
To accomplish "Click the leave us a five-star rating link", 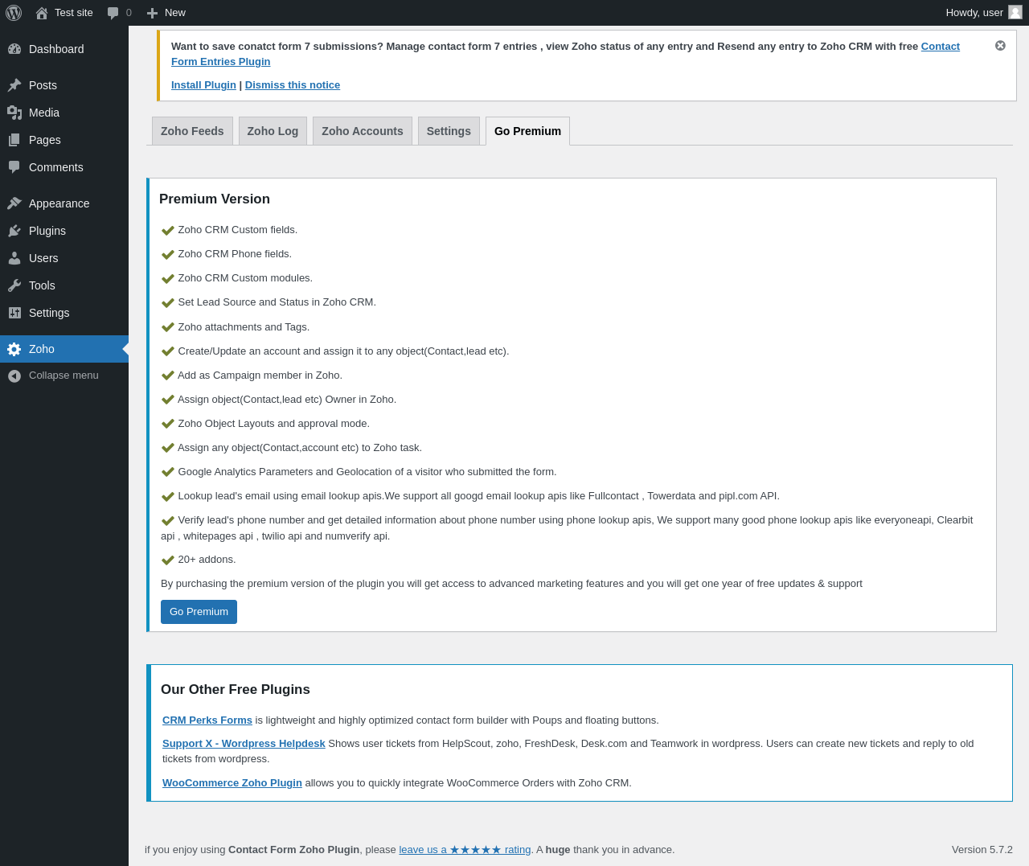I will [465, 850].
